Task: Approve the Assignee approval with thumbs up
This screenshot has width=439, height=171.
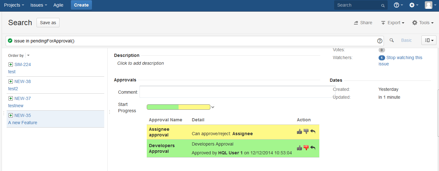Action: 299,131
